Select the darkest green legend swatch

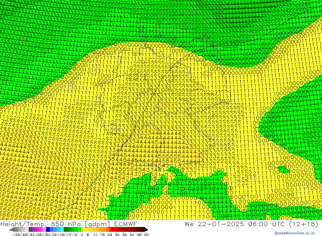(65, 230)
